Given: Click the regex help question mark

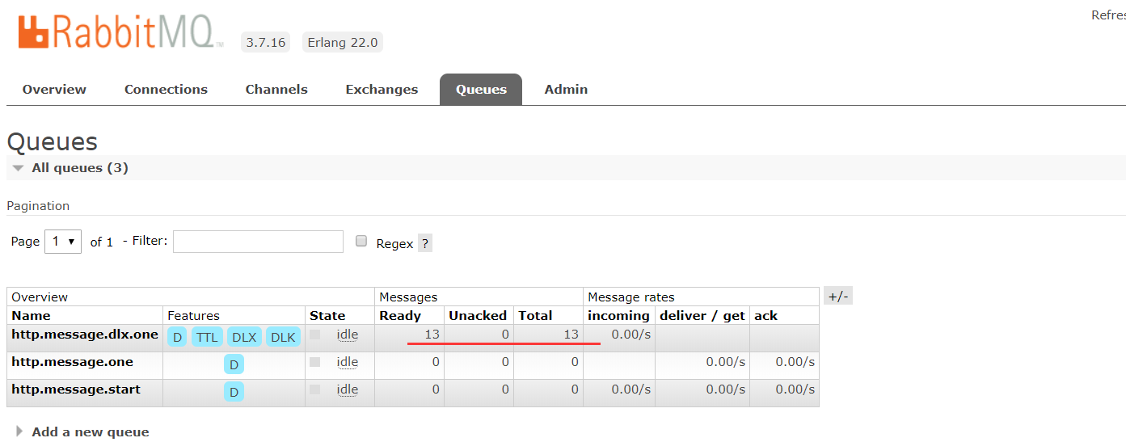Looking at the screenshot, I should pos(425,243).
